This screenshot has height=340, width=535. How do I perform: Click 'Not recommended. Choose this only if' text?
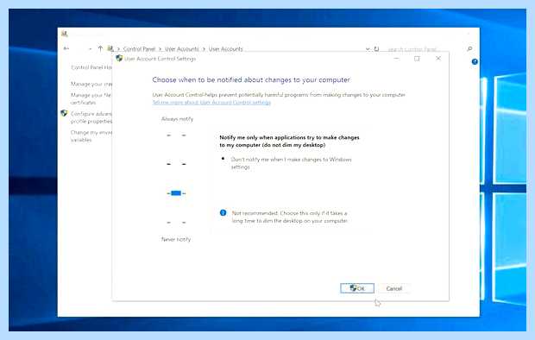coord(290,217)
